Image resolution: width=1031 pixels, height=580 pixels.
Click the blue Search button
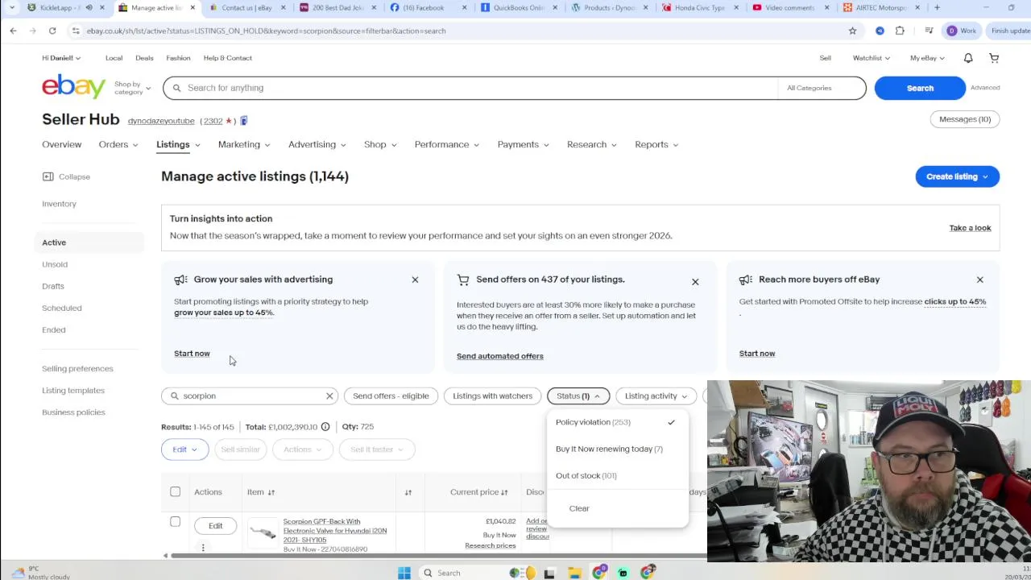920,88
